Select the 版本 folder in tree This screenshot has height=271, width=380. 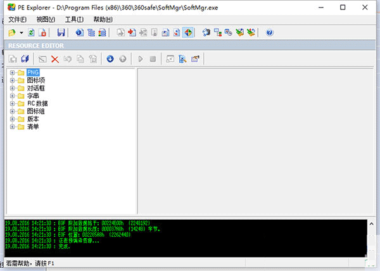32,119
